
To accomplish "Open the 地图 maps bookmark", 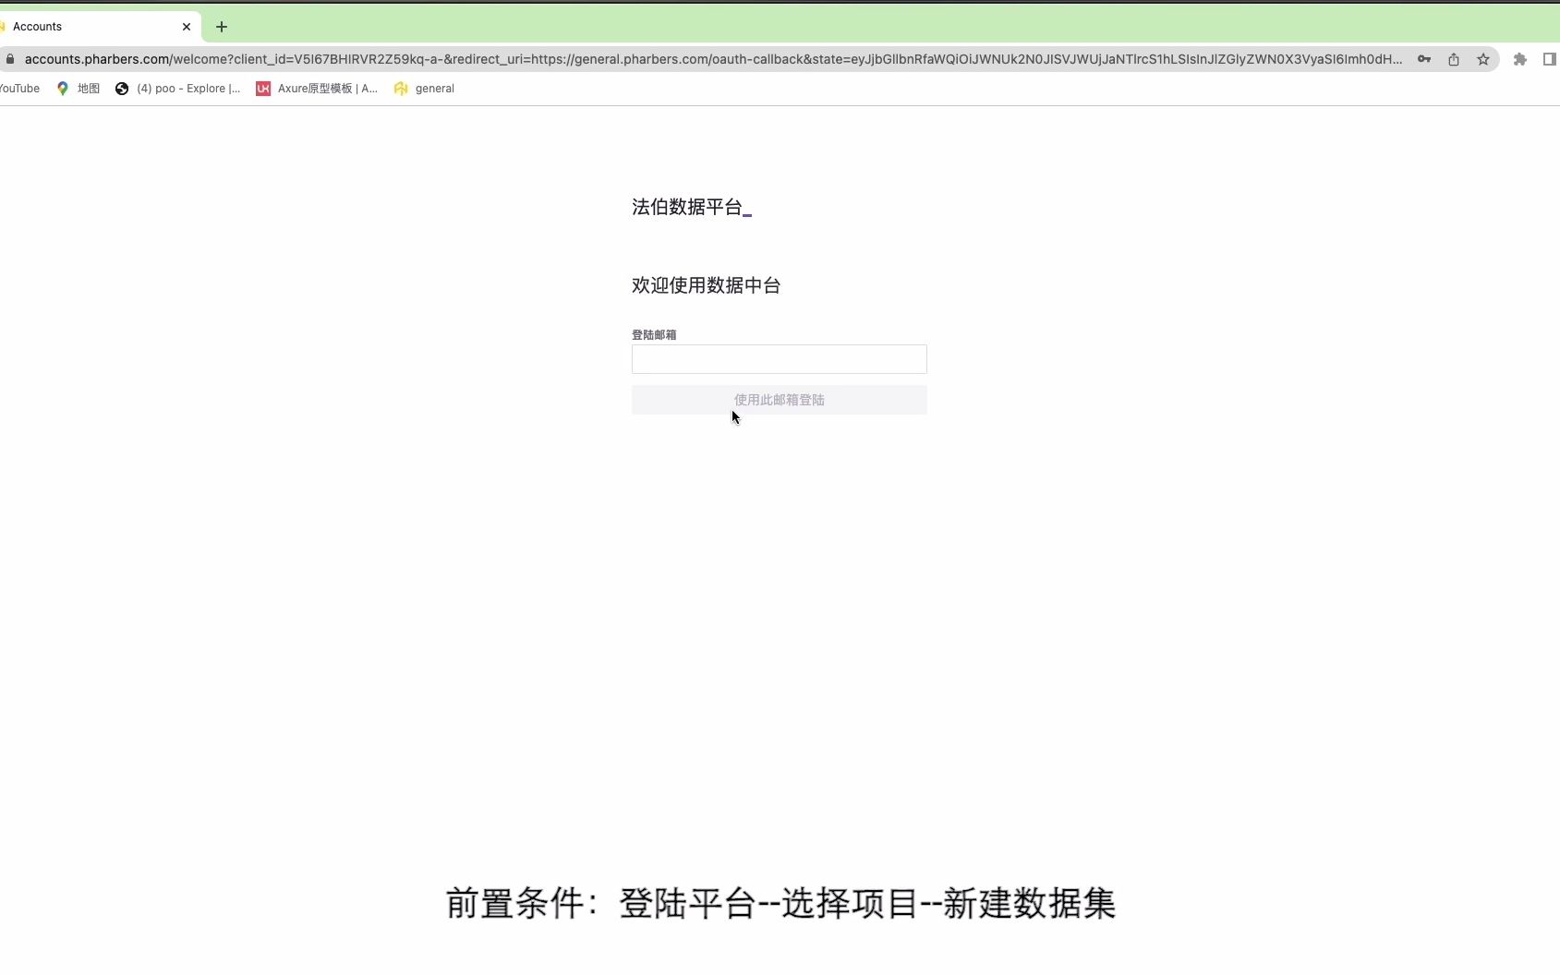I will point(79,89).
